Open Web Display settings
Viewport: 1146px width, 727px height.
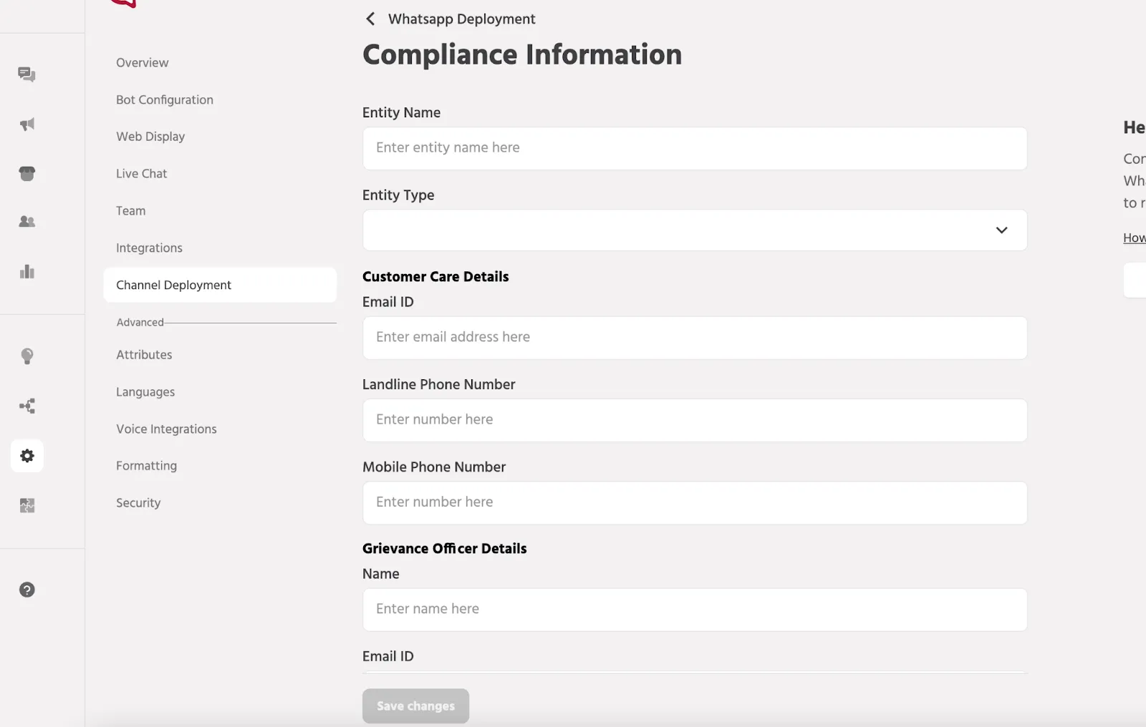pos(150,137)
